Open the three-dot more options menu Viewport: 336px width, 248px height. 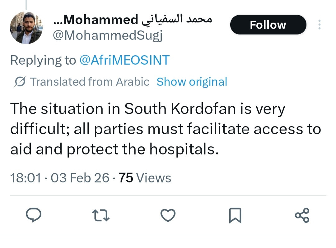[x=320, y=25]
